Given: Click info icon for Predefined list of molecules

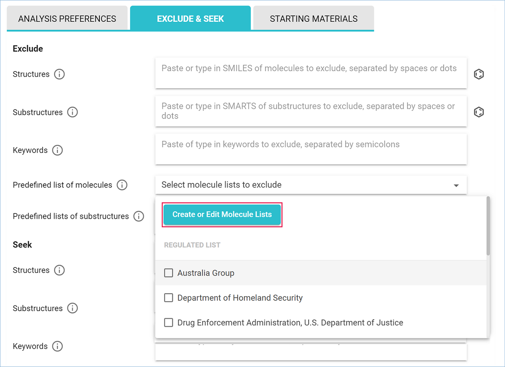Looking at the screenshot, I should click(x=122, y=185).
